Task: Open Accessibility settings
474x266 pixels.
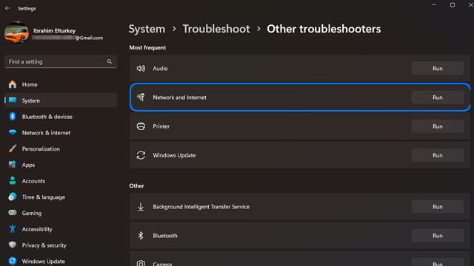Action: point(61,229)
